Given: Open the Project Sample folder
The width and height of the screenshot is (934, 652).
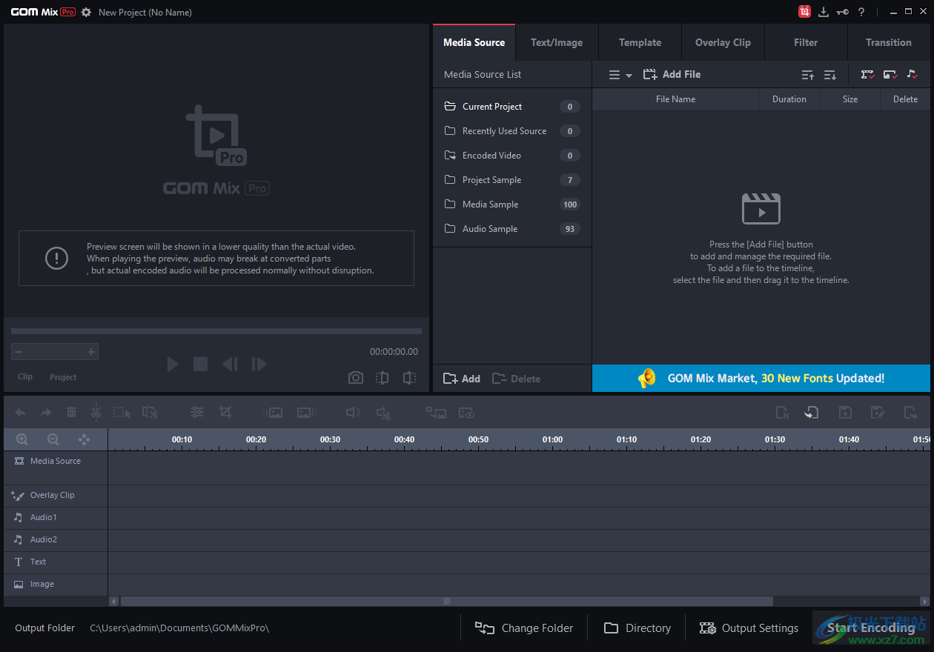Looking at the screenshot, I should pos(512,180).
